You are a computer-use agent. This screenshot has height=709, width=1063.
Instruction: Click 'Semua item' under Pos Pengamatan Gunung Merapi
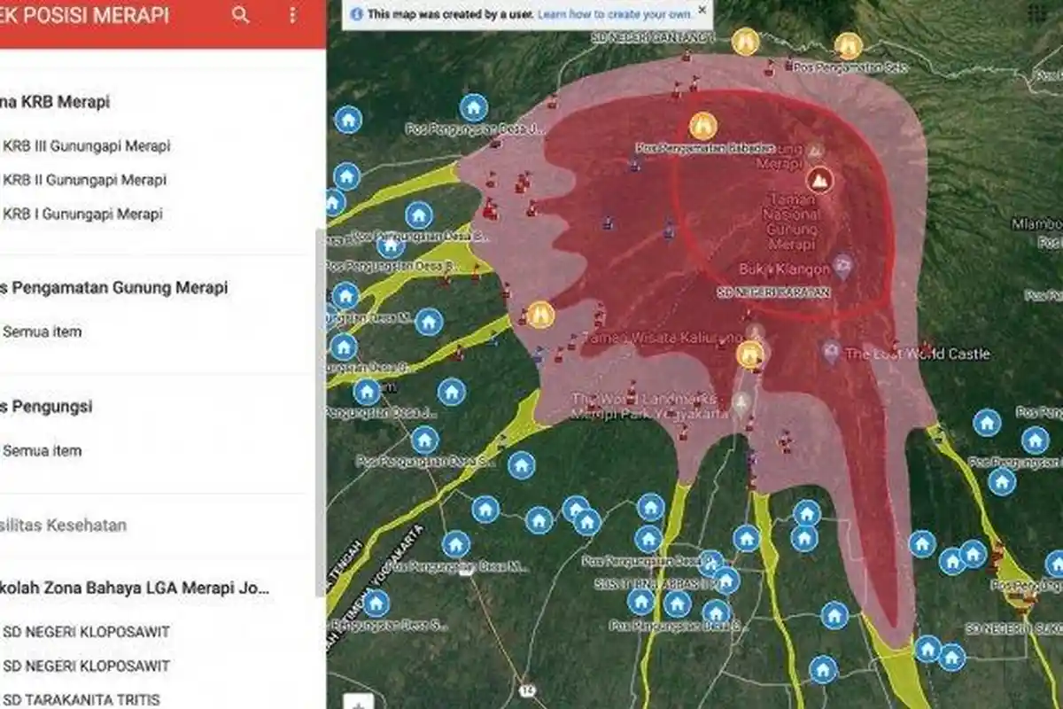[42, 331]
